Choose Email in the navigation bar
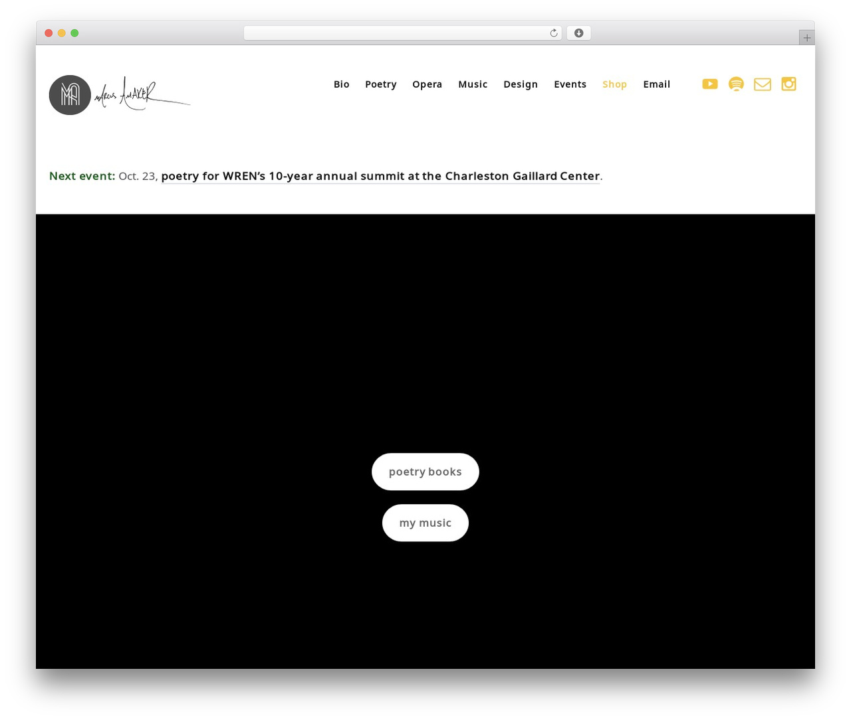 pos(657,84)
